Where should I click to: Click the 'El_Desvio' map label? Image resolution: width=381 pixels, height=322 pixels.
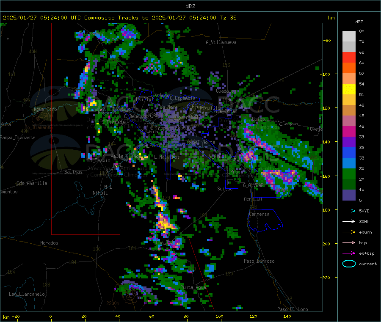[99, 160]
